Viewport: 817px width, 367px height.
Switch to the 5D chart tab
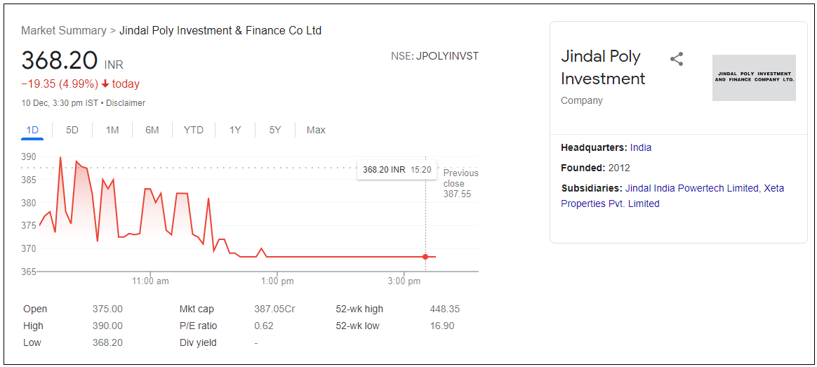[72, 130]
